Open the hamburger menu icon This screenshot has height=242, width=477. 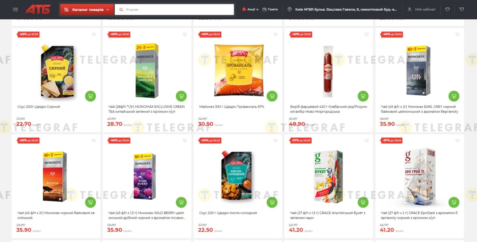pos(15,9)
